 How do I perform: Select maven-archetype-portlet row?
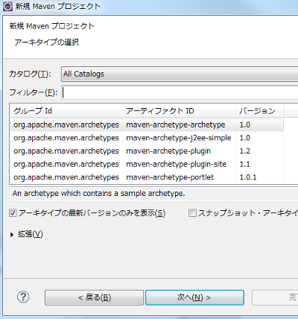(147, 177)
